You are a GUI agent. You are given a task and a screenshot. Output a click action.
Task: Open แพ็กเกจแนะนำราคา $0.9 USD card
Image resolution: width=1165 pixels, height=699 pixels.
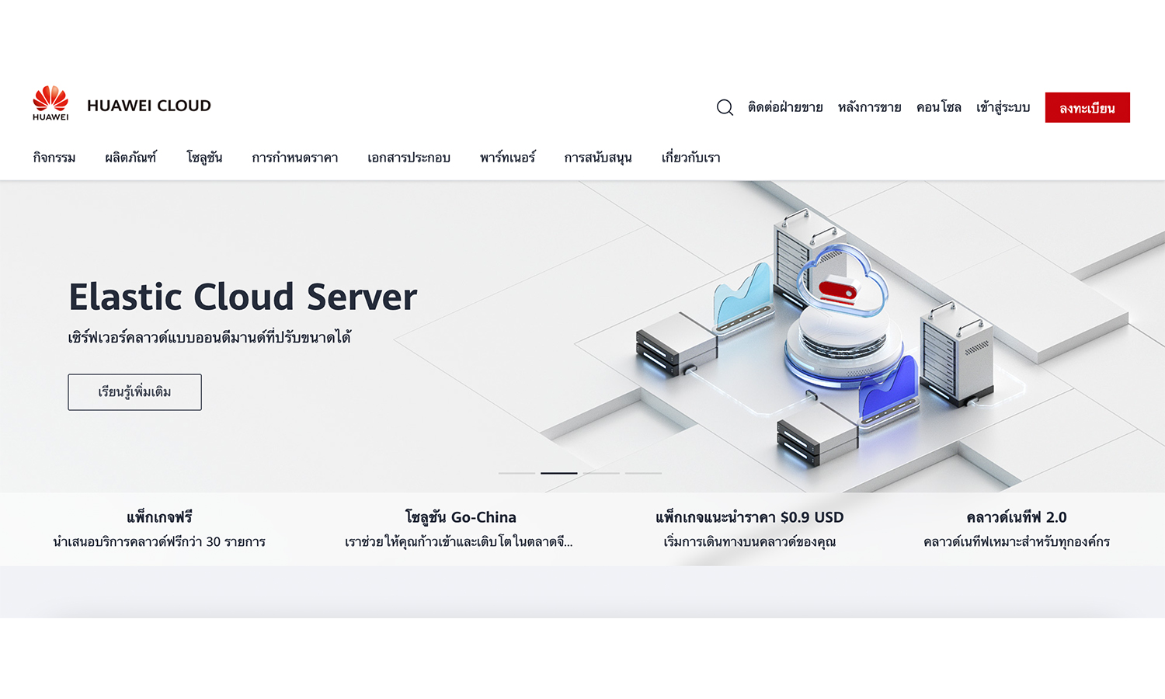[x=749, y=529]
